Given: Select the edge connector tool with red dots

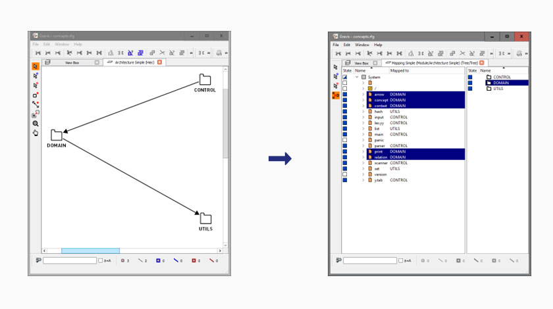Looking at the screenshot, I should 36,104.
